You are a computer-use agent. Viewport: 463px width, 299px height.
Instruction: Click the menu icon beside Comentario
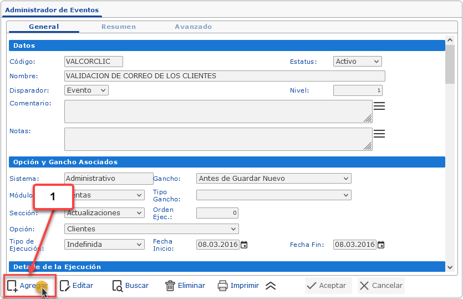click(379, 107)
